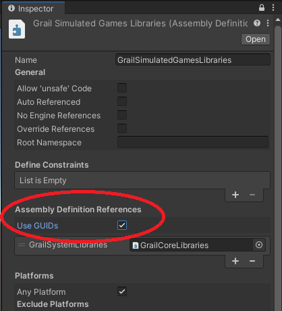Open object picker for GrailCoreLibraries reference
Viewport: 282px width, 311px height.
click(x=259, y=245)
